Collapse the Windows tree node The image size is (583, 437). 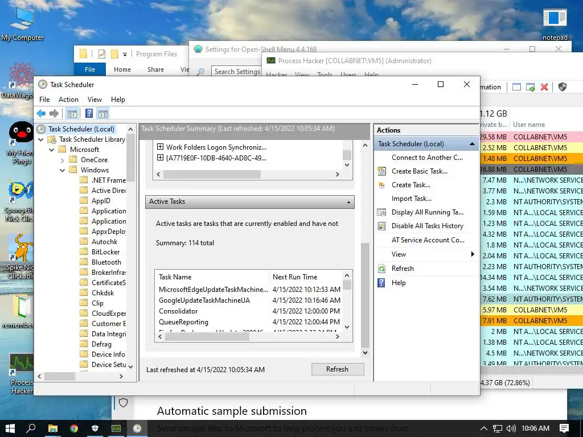63,170
